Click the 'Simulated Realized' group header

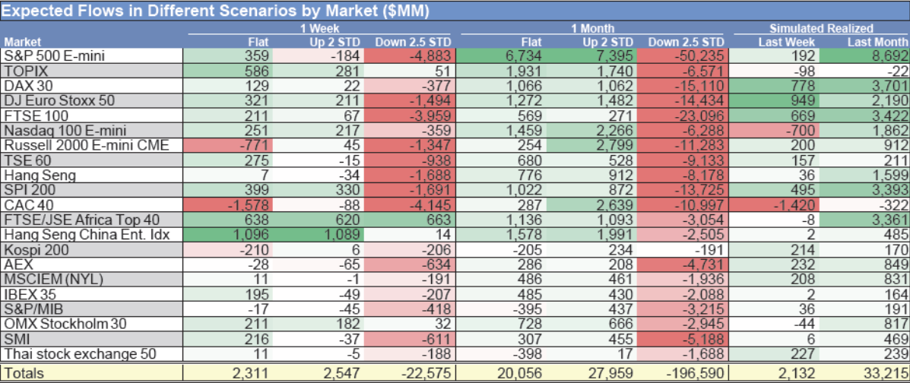820,28
